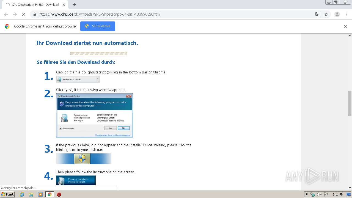Open Chrome profile avatar
The image size is (352, 198).
pos(337,14)
